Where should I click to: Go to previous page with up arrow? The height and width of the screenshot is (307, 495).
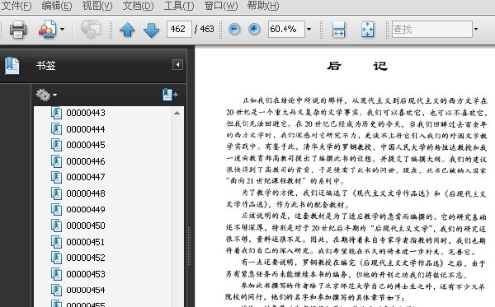(x=127, y=30)
